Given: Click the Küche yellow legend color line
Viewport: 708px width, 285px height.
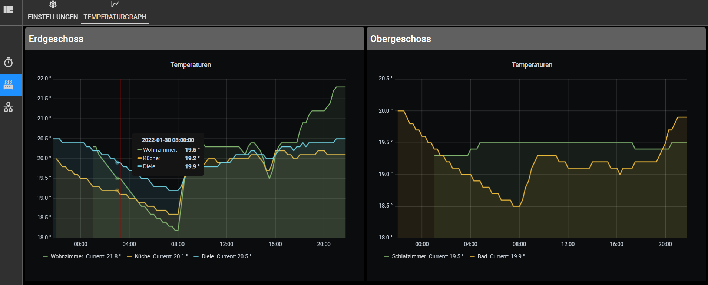Looking at the screenshot, I should pos(129,257).
